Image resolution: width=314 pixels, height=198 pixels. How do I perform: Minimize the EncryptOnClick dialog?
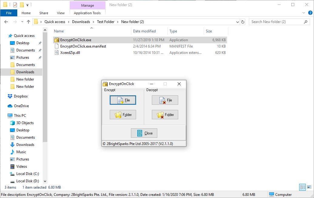coord(152,84)
